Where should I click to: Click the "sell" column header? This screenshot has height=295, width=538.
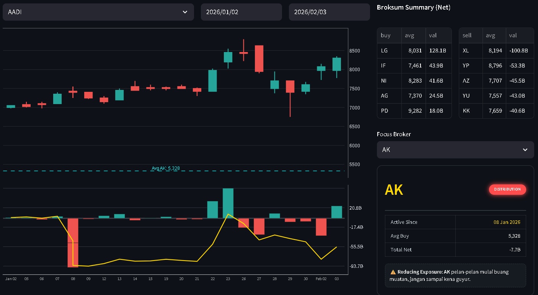tap(467, 35)
